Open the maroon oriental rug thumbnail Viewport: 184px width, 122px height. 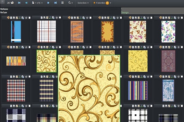(168, 61)
